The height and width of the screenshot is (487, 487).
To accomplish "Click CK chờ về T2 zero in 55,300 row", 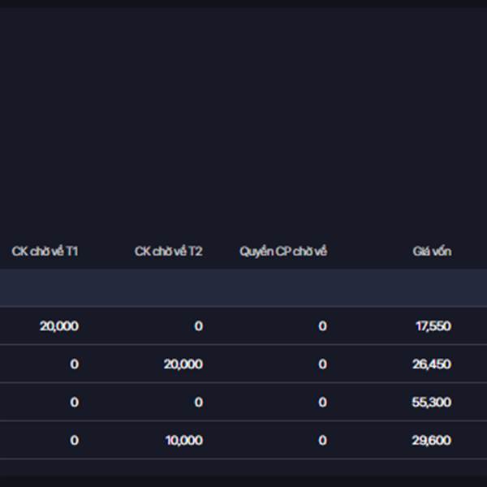I will [198, 403].
